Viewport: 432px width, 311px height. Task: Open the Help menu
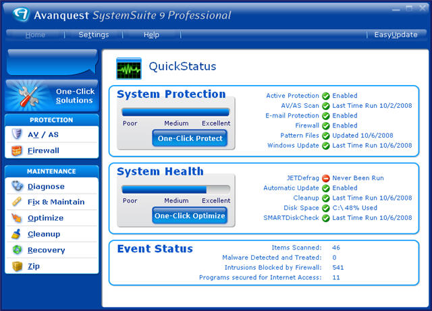point(151,34)
